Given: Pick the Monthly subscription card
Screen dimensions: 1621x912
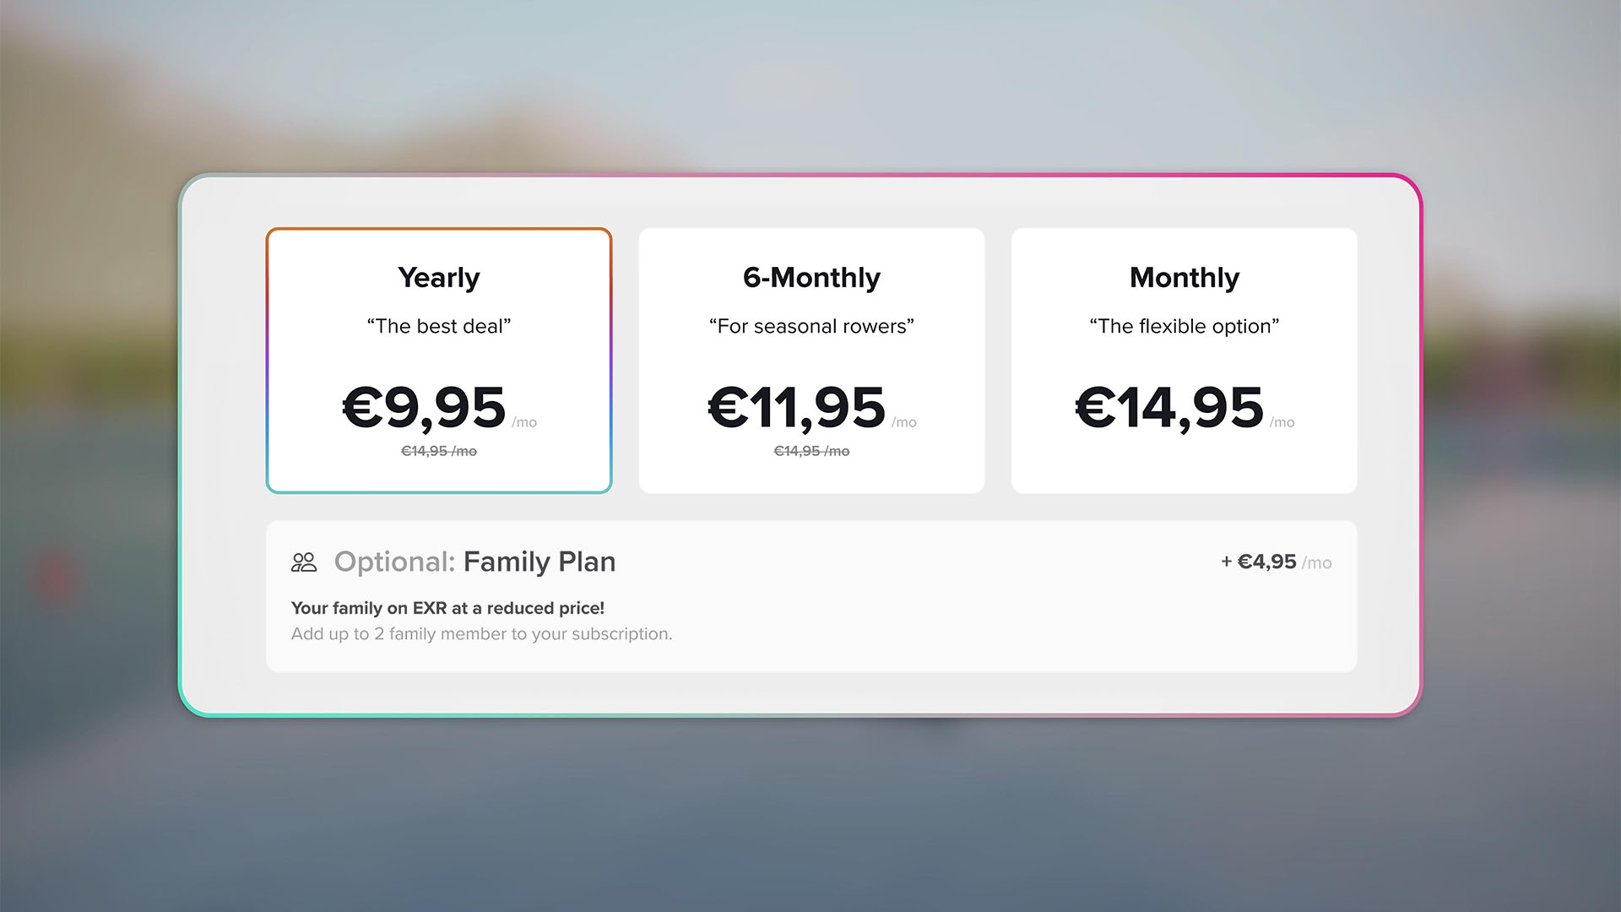Looking at the screenshot, I should [1185, 361].
